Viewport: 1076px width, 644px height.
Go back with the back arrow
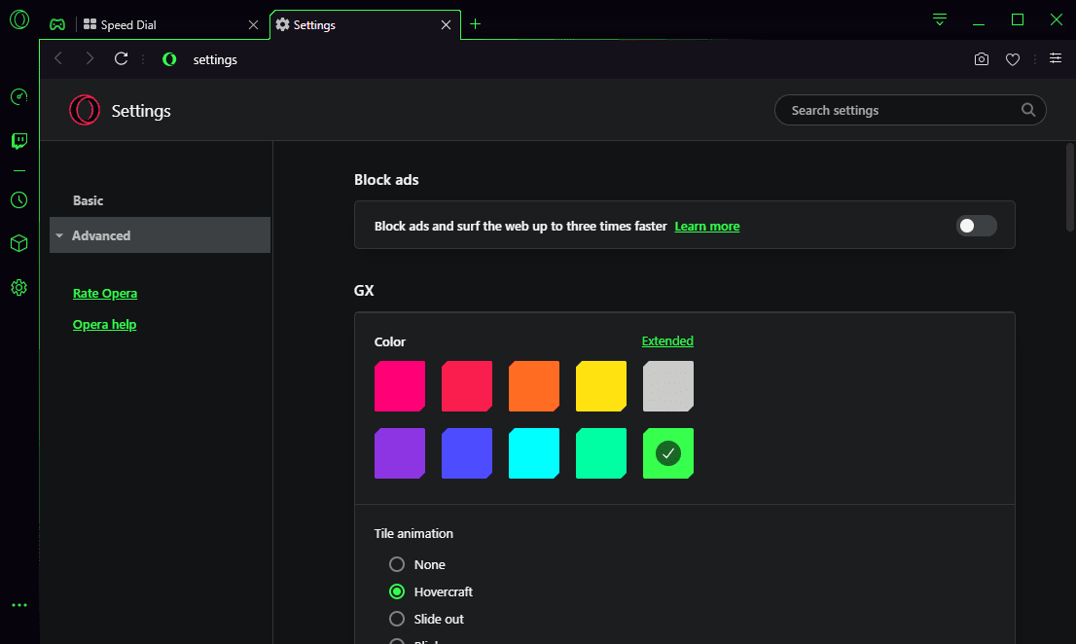click(x=58, y=59)
